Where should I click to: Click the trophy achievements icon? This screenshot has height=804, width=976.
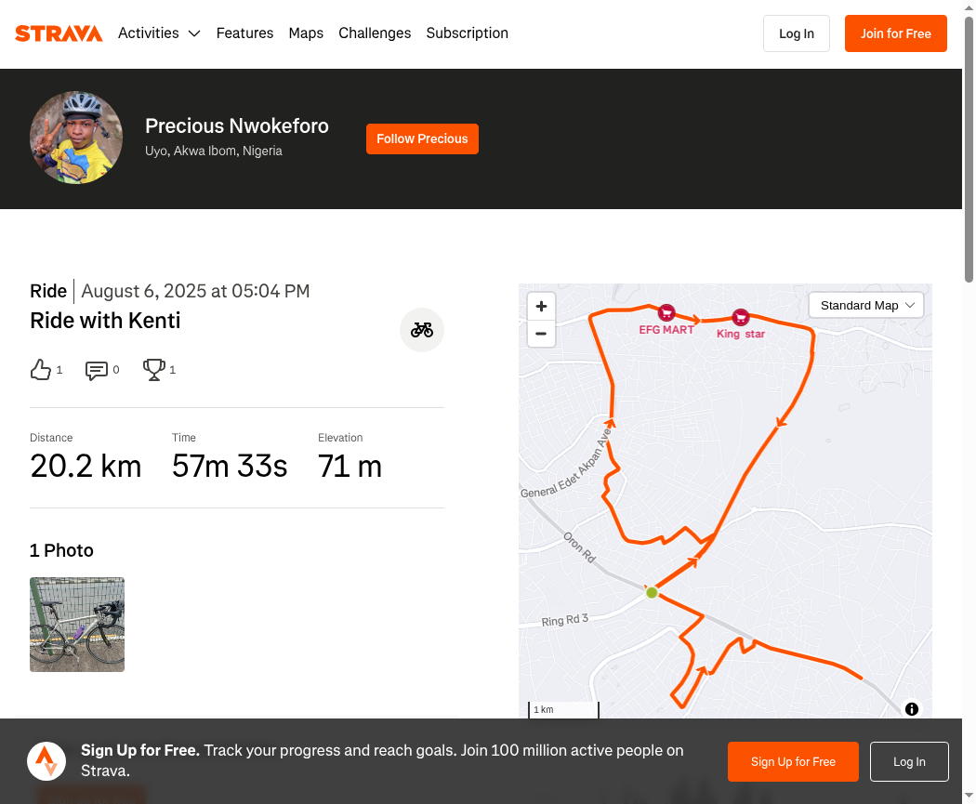[153, 370]
